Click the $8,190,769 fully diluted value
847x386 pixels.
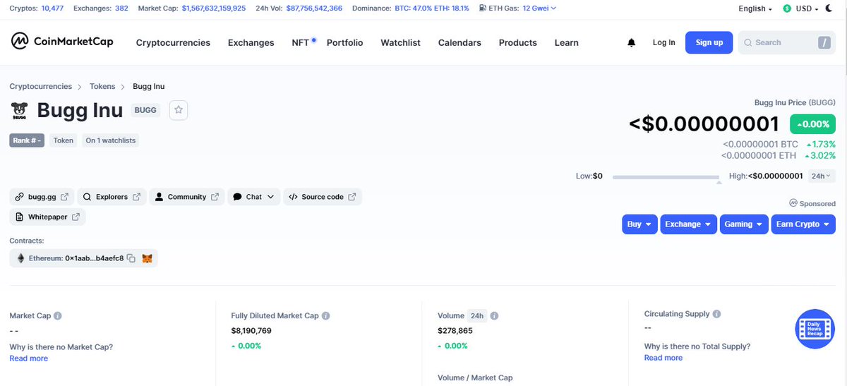[251, 330]
